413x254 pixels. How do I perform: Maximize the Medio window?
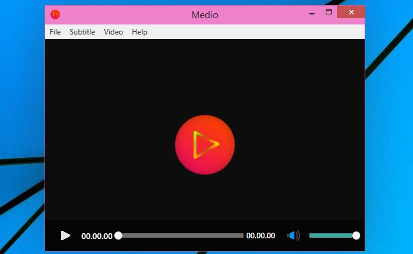(329, 12)
